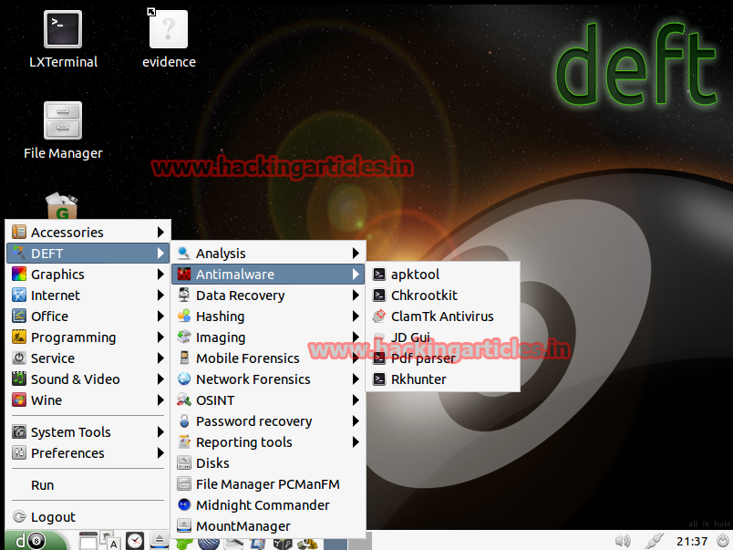This screenshot has width=733, height=550.
Task: Open the Preferences menu category
Action: point(88,452)
